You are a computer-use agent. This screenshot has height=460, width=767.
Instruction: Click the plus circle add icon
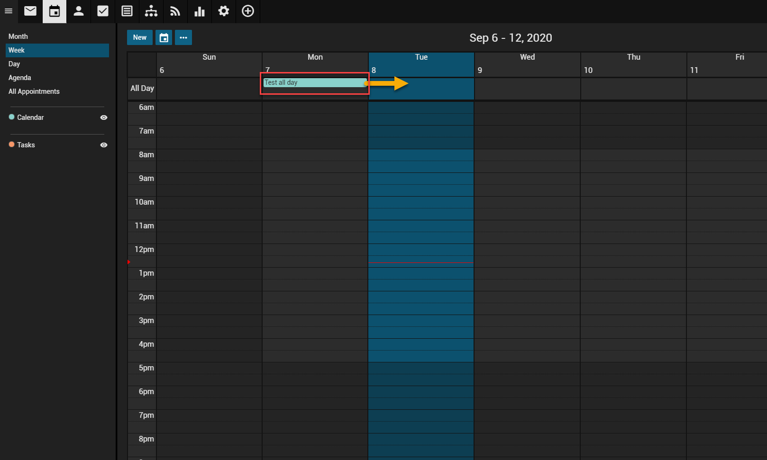(248, 11)
